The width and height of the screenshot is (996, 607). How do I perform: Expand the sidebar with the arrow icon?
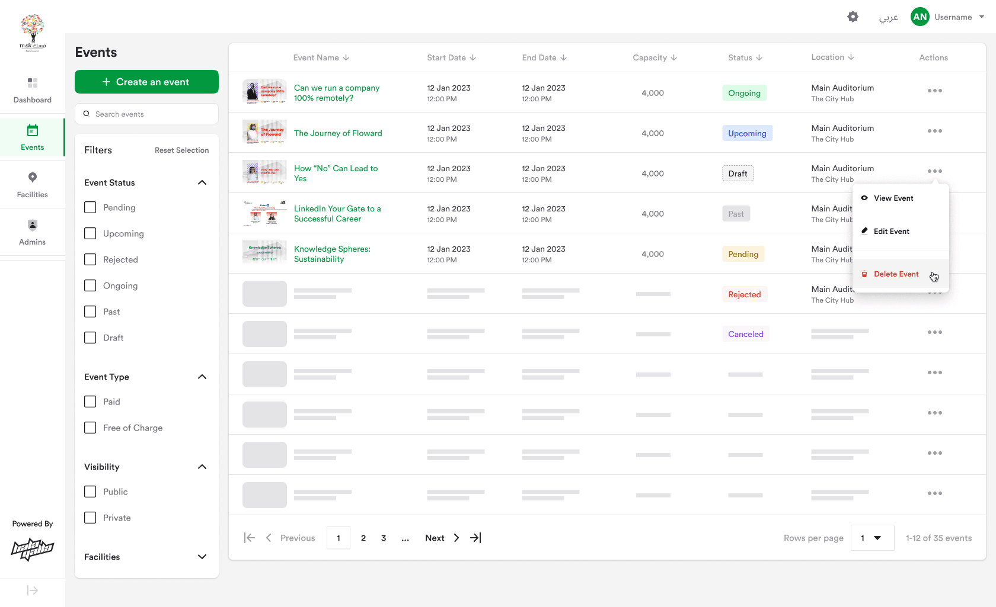click(x=33, y=590)
